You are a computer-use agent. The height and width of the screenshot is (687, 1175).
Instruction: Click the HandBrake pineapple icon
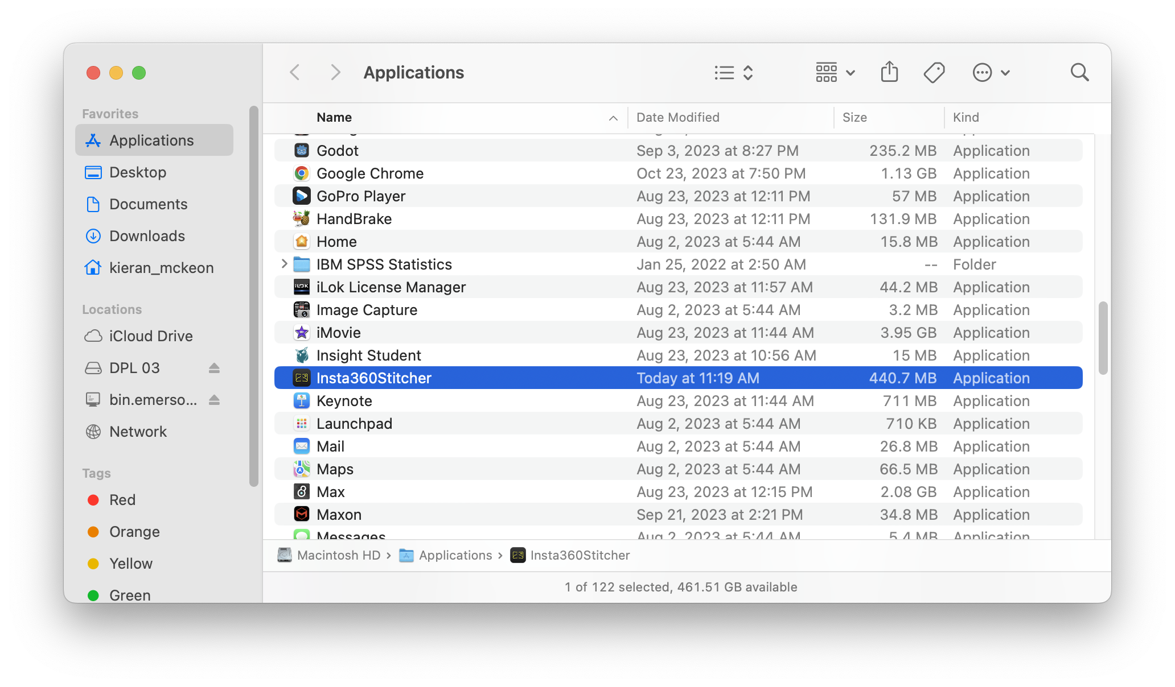click(301, 218)
